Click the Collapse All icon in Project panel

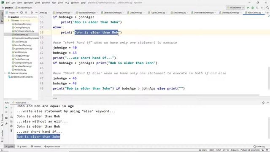coord(26,13)
